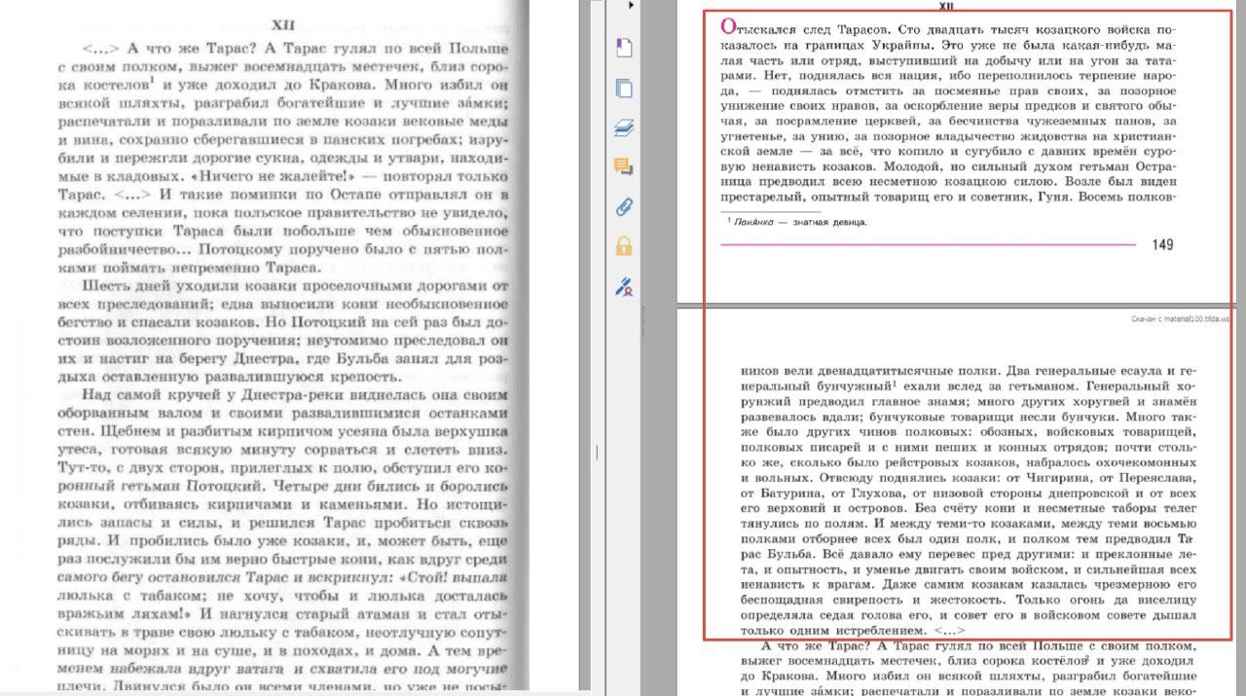Open the Signatures panel icon
Viewport: 1246px width, 696px height.
623,286
